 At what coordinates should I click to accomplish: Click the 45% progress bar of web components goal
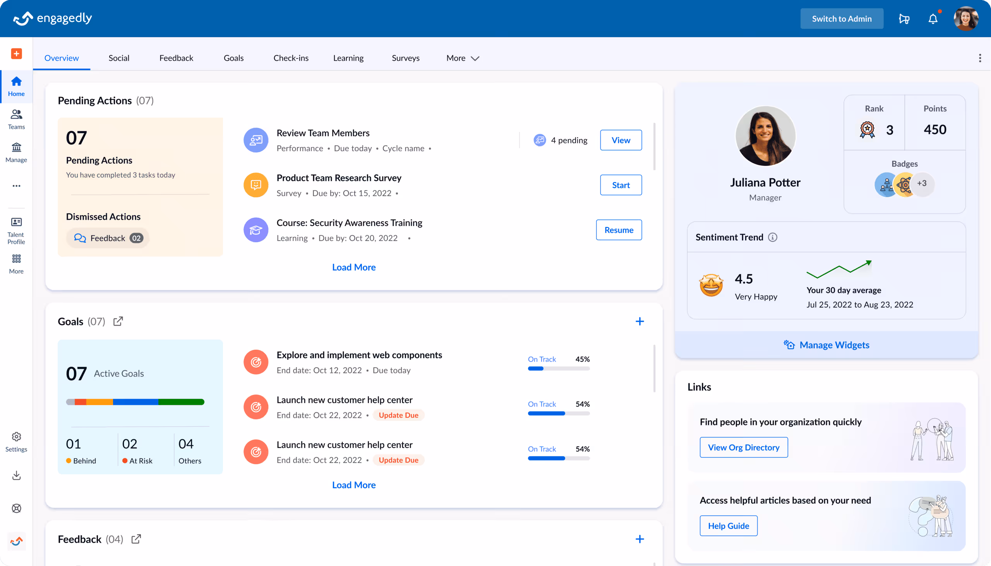tap(559, 369)
